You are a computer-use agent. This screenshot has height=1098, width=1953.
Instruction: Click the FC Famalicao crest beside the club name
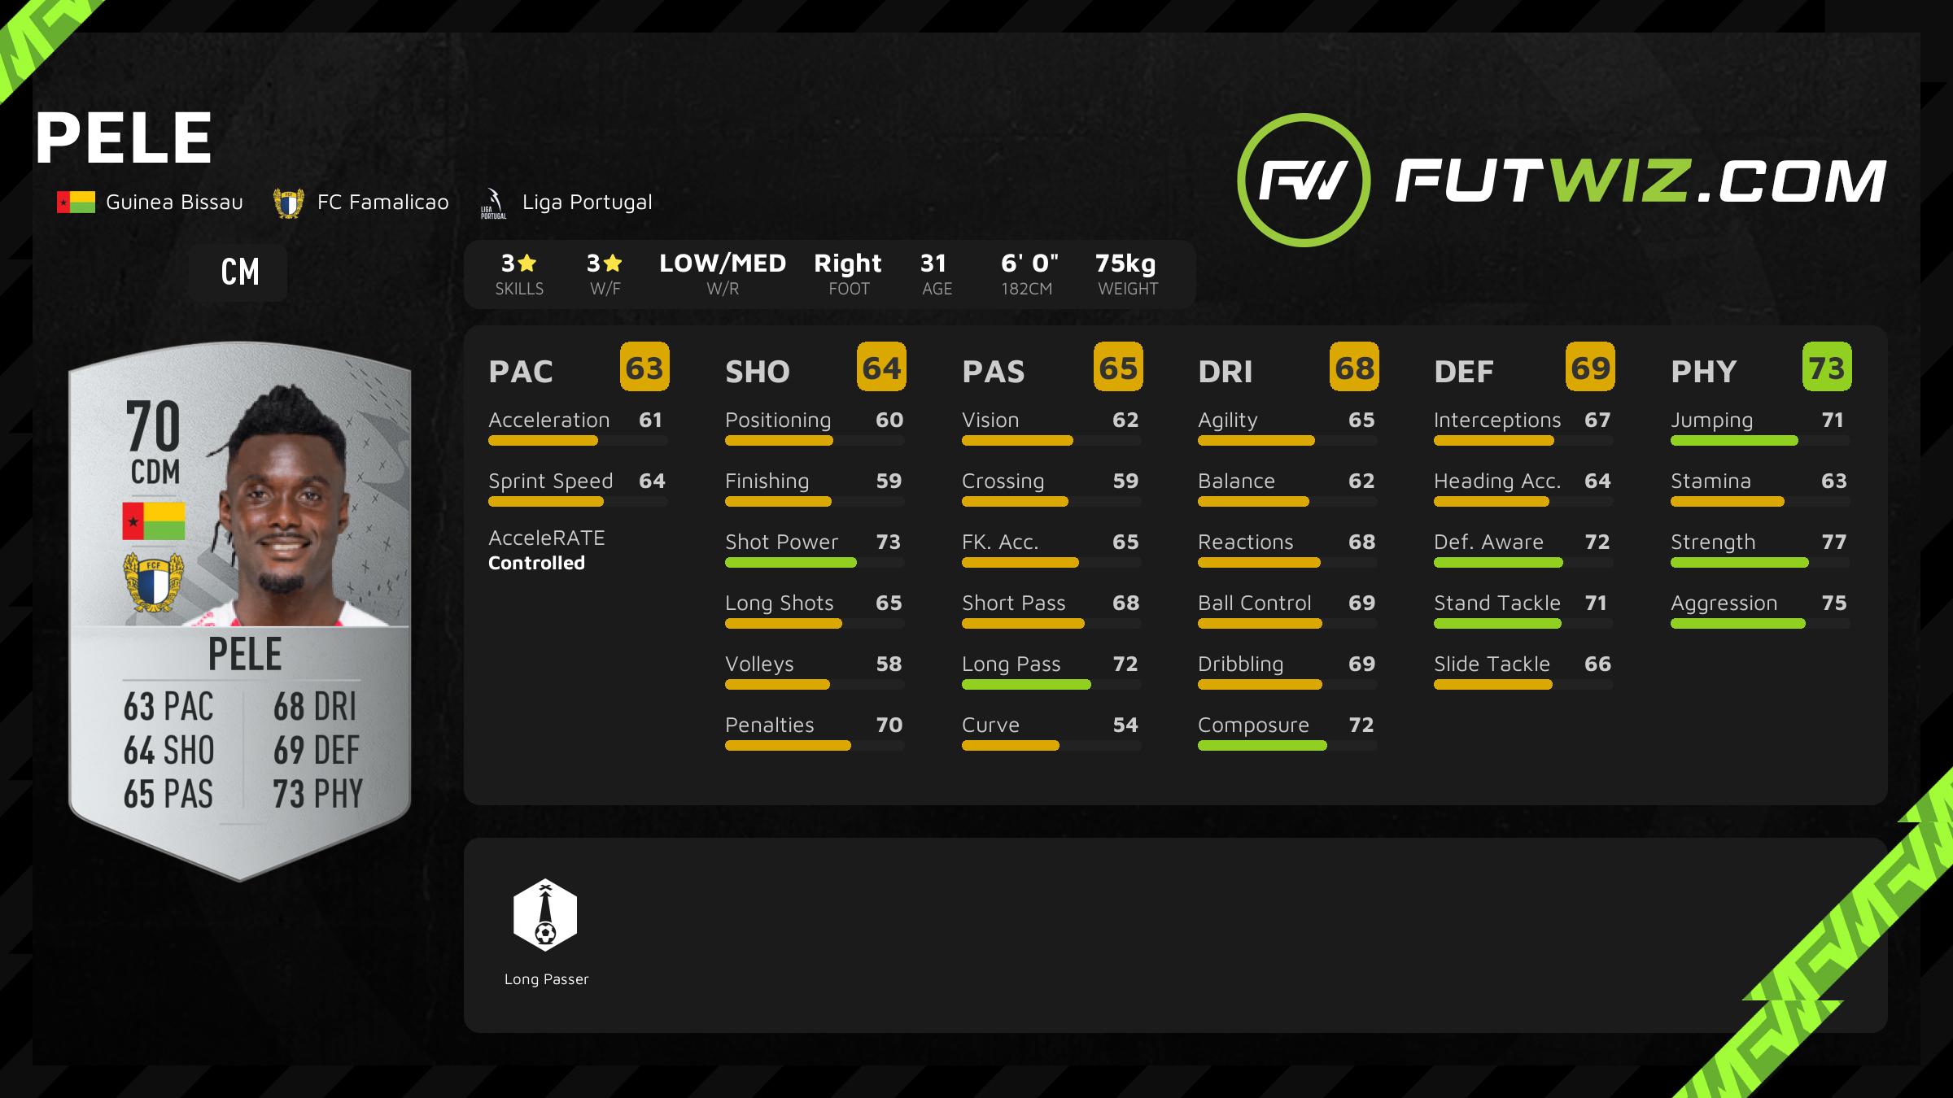click(288, 203)
